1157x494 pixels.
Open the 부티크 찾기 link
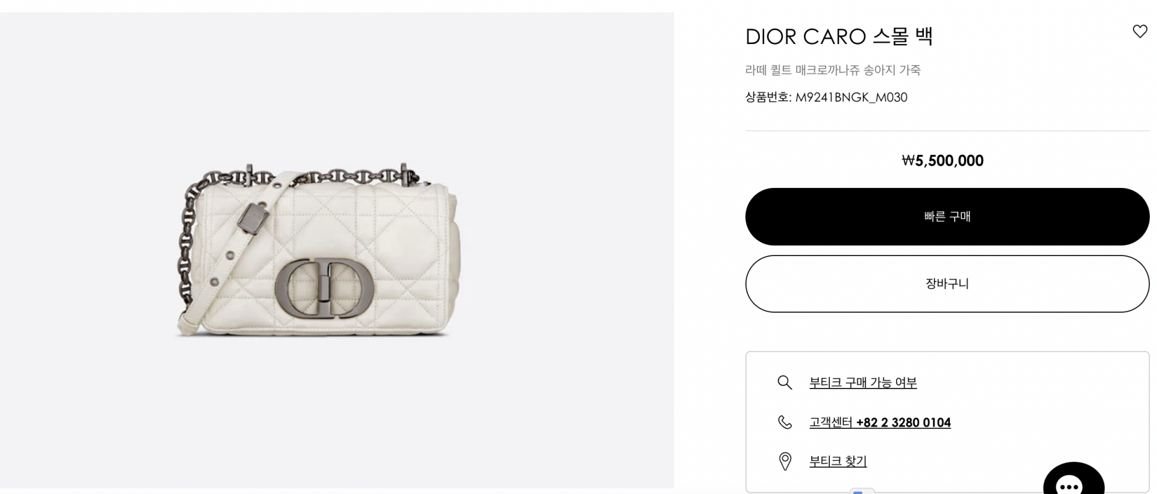point(838,461)
